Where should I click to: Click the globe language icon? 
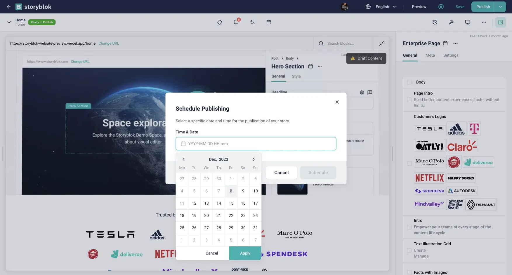[x=368, y=7]
